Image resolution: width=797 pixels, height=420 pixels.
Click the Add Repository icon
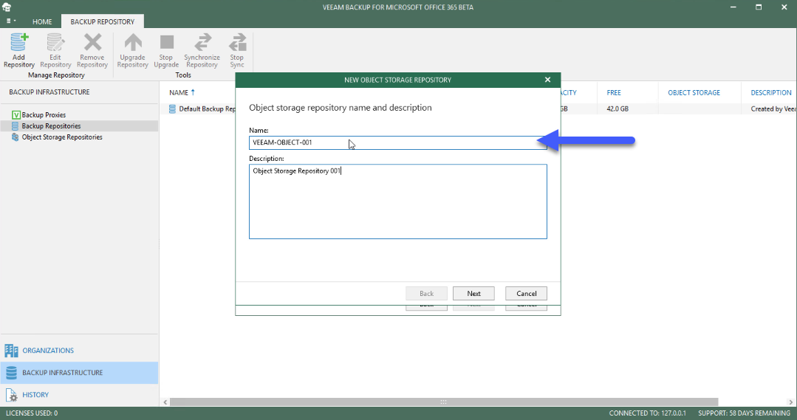coord(19,43)
